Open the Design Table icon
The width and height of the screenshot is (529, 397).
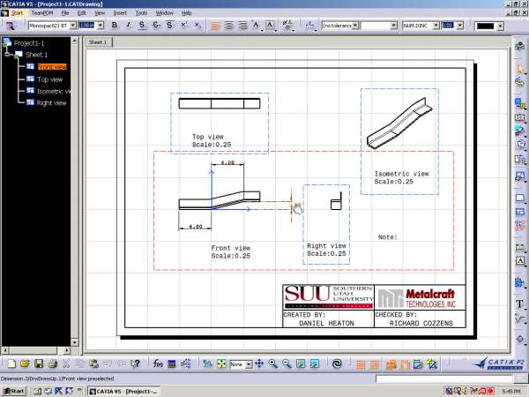pos(172,363)
